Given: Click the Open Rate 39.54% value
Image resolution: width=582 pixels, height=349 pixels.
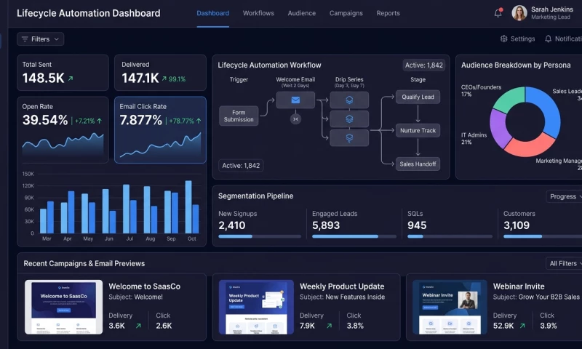Looking at the screenshot, I should pyautogui.click(x=45, y=120).
